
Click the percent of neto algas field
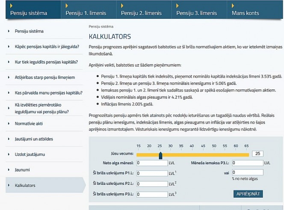247,172
